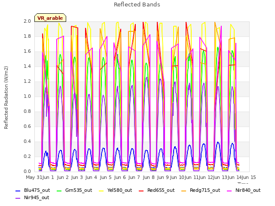Click the Jun 5 x-axis date label
Image resolution: width=275 pixels, height=206 pixels.
click(106, 177)
